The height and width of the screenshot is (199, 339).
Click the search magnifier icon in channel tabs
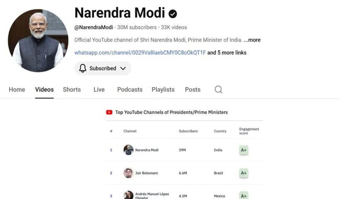pos(219,90)
